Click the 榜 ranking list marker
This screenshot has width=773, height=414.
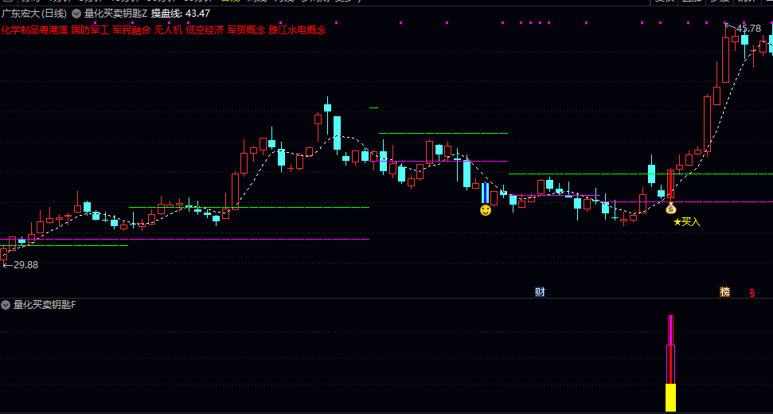[724, 291]
